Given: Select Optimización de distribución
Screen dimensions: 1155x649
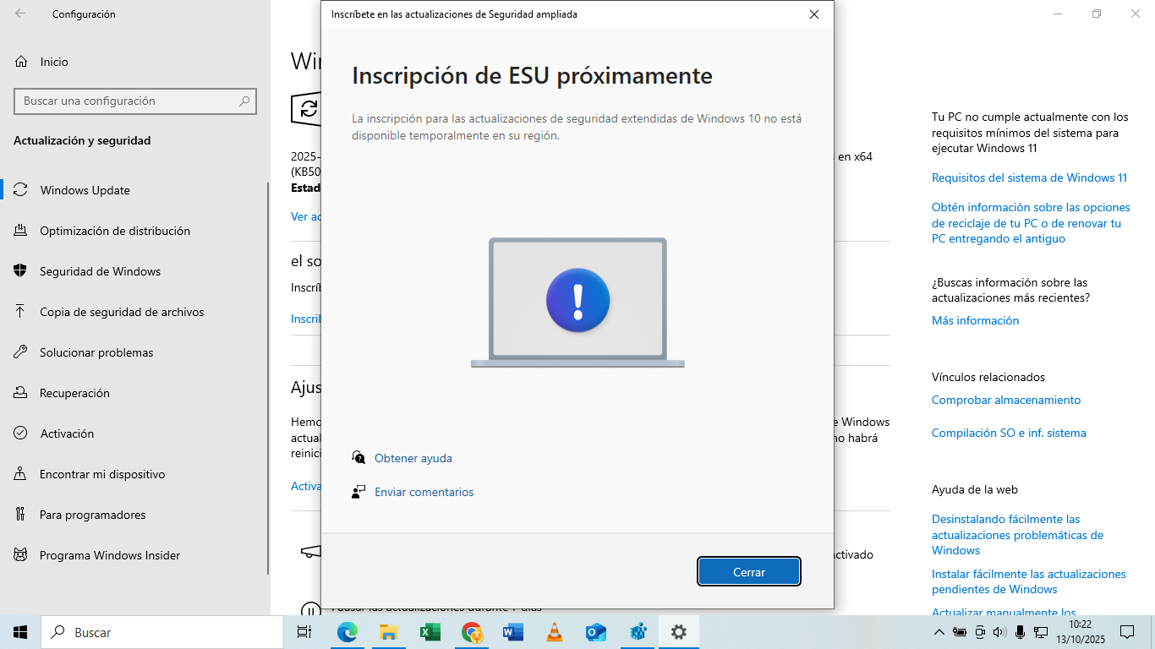Looking at the screenshot, I should click(x=135, y=231).
